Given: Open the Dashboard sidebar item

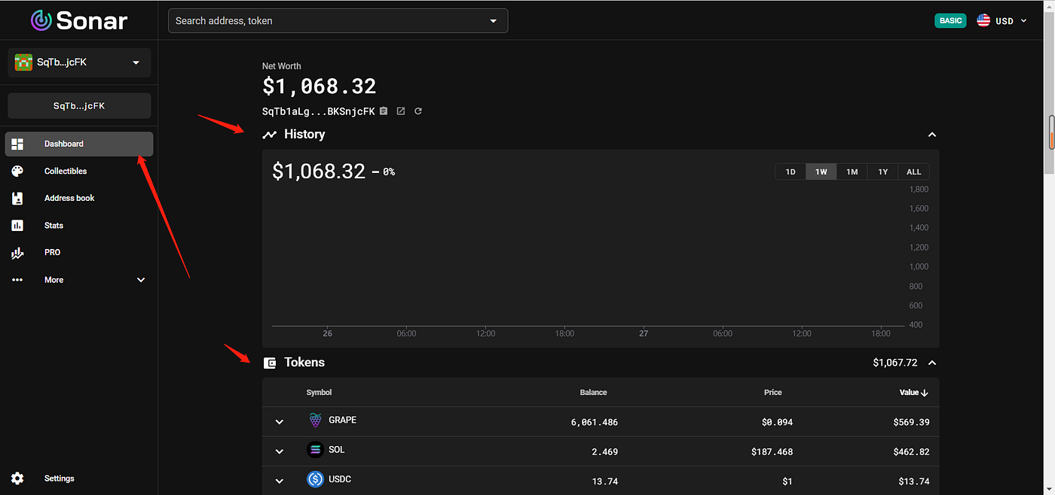Looking at the screenshot, I should [x=79, y=144].
